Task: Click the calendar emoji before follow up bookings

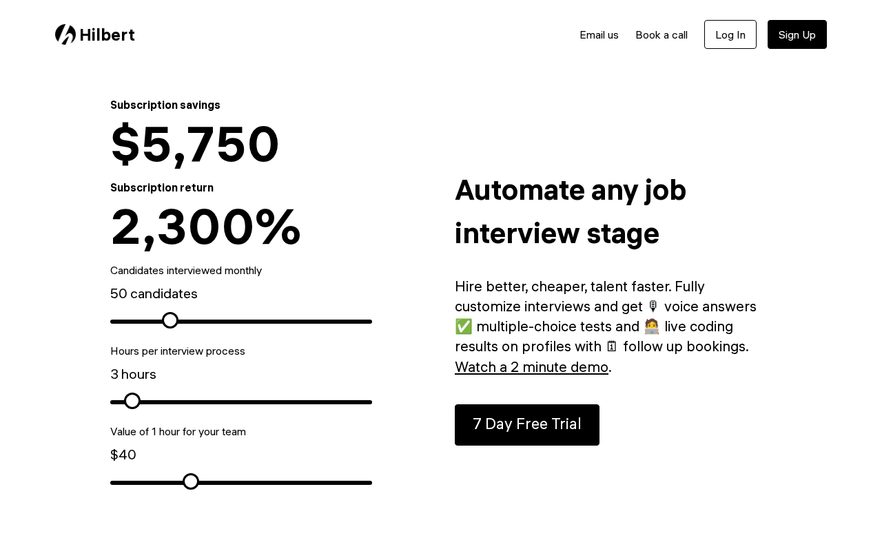Action: pos(612,346)
